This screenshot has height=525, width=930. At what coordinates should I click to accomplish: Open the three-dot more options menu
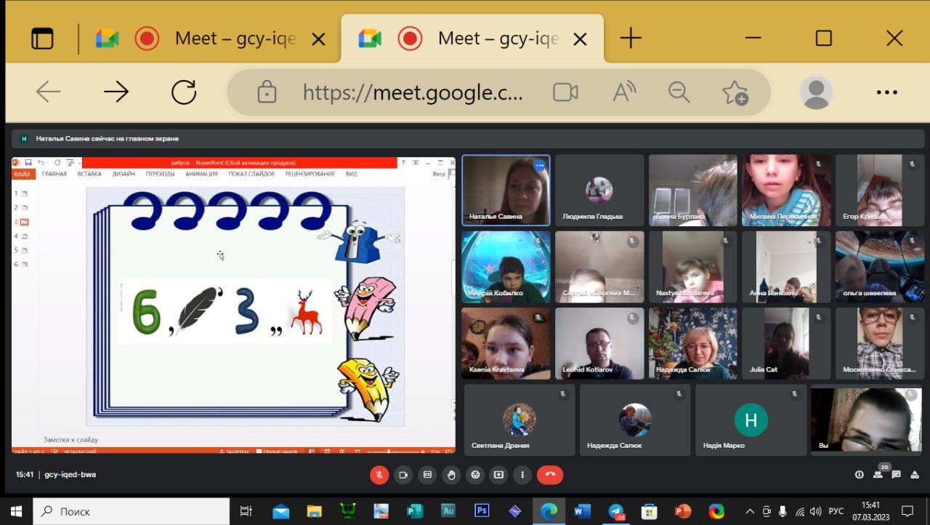pos(522,475)
